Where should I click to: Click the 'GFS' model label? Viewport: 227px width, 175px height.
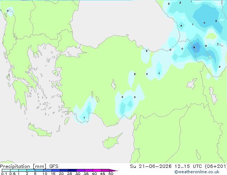(x=54, y=166)
